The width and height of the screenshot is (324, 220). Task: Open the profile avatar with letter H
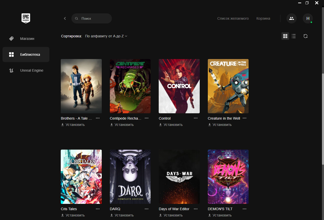click(308, 18)
